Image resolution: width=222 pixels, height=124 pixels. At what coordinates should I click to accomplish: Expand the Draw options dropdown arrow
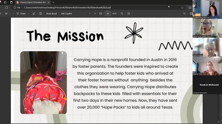28,14
